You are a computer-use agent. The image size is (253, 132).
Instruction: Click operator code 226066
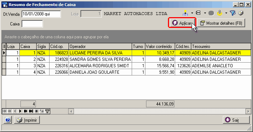tap(59, 72)
